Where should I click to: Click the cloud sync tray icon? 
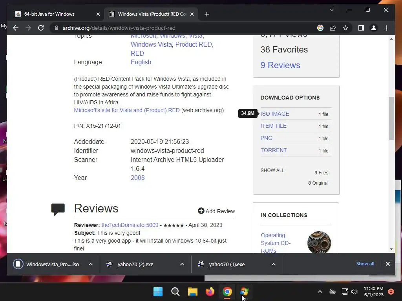click(333, 292)
